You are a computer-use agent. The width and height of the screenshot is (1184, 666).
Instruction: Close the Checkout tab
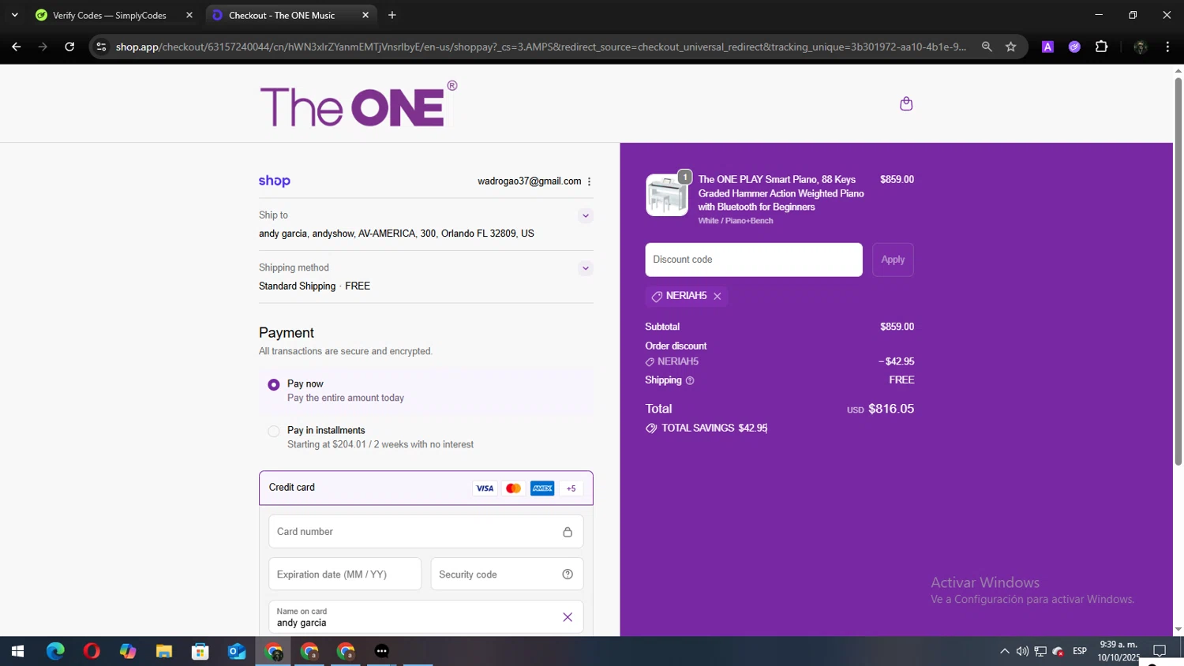(365, 15)
